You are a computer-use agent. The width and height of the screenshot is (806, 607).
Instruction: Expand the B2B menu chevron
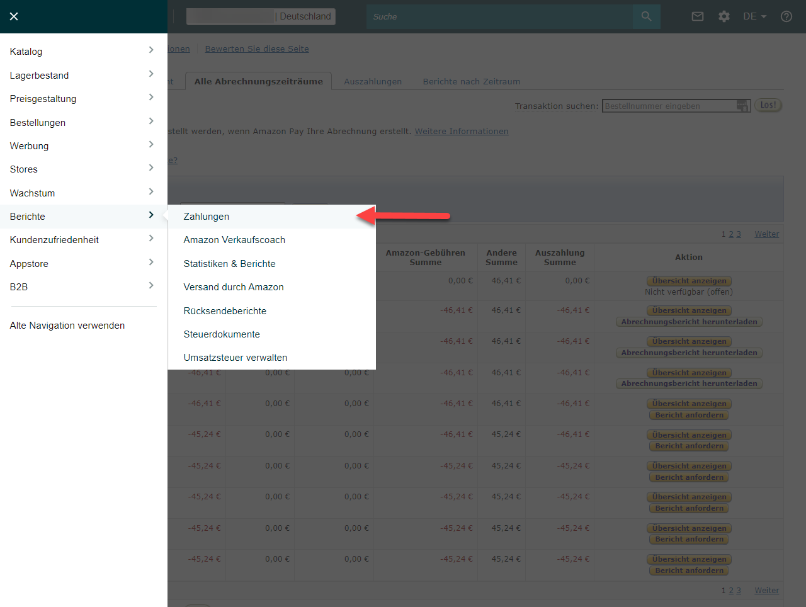click(x=151, y=286)
